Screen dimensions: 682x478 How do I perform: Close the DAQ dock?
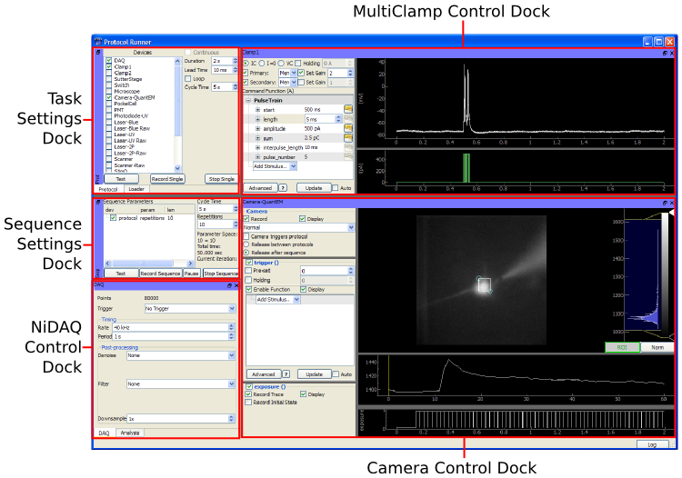(236, 285)
